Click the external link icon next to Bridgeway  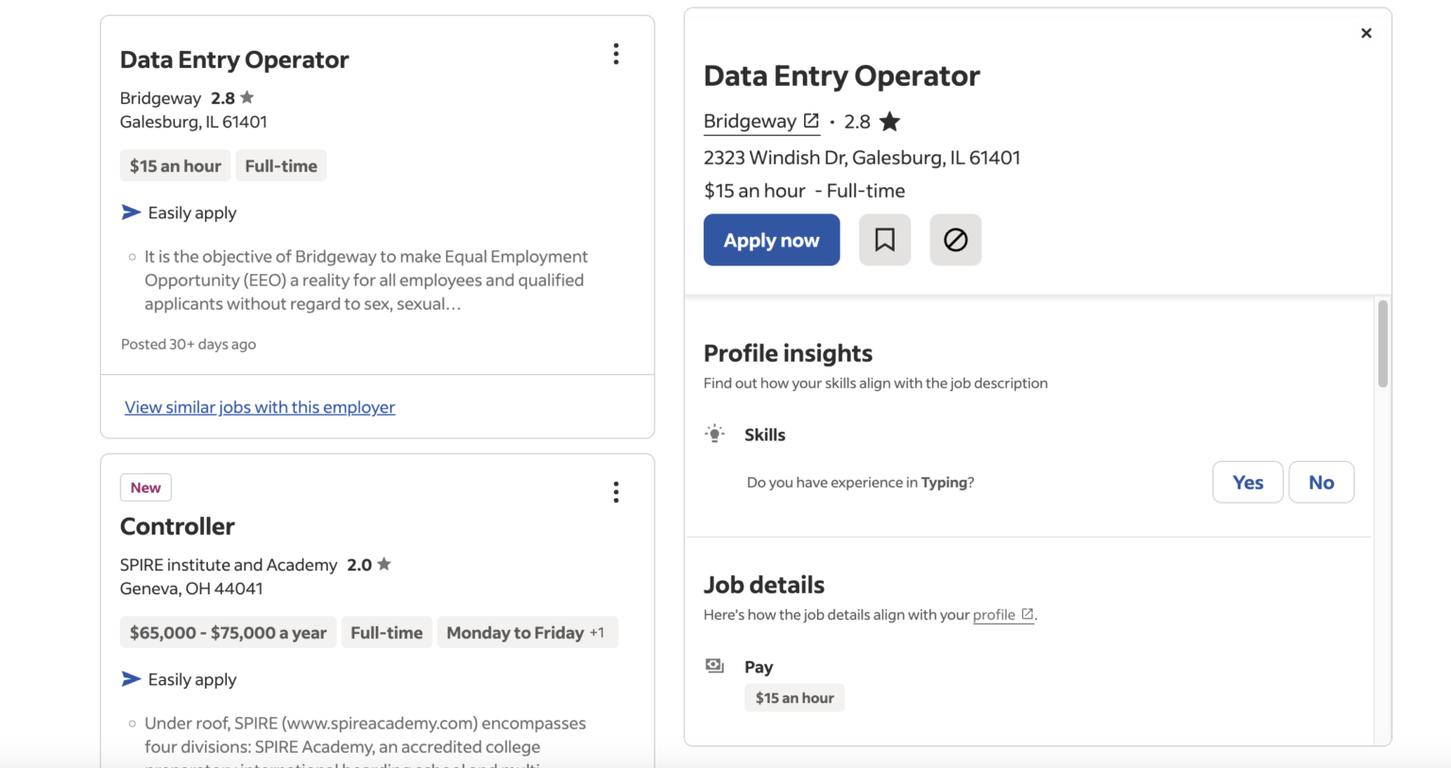(812, 120)
